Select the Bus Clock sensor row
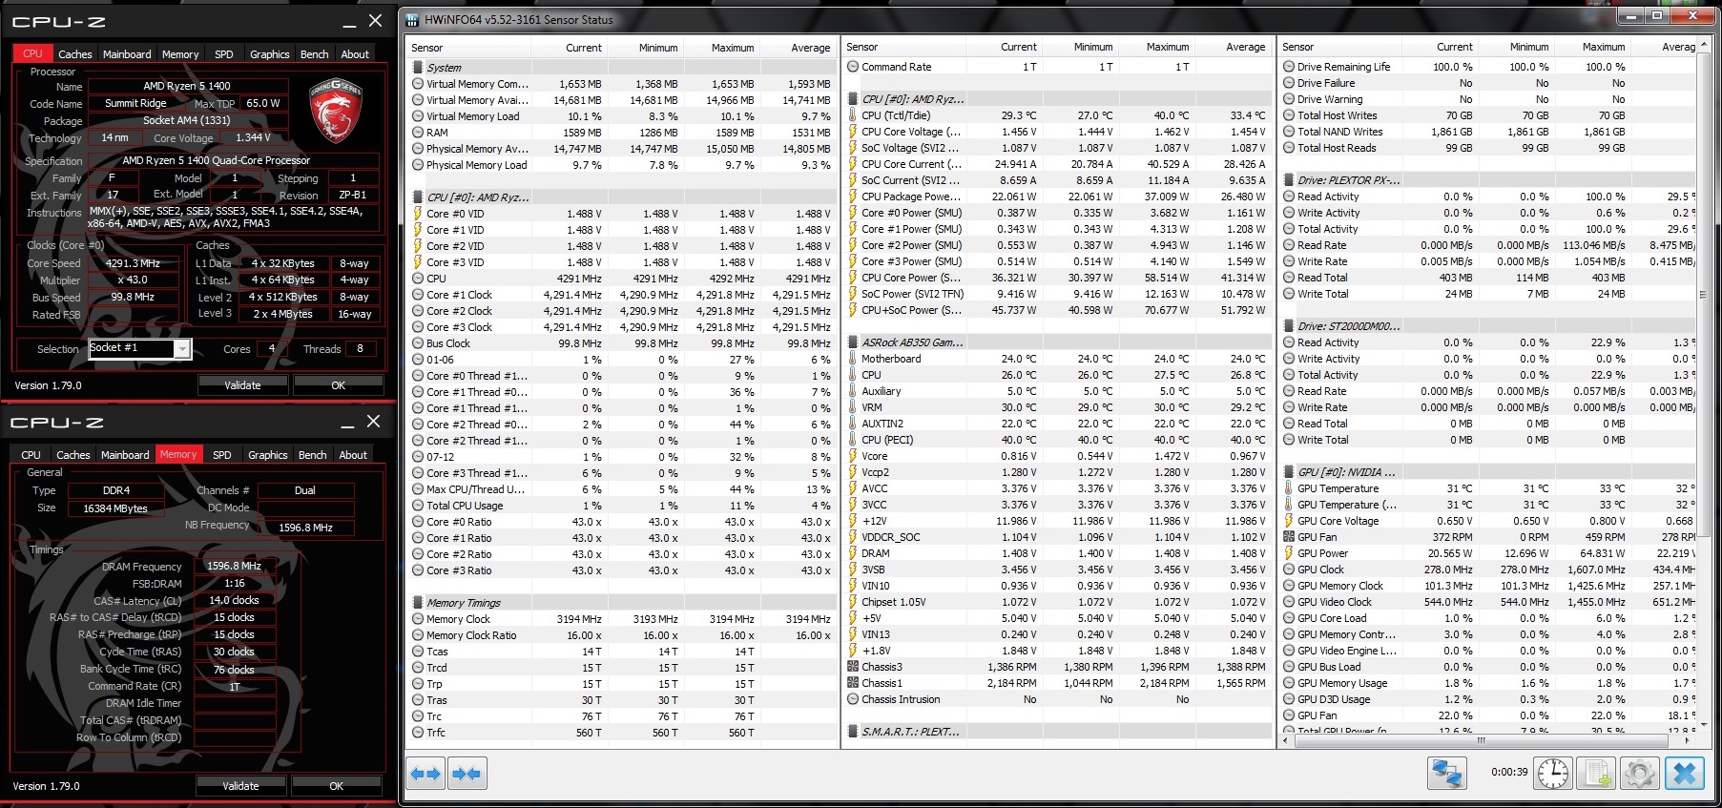This screenshot has height=808, width=1722. click(x=623, y=343)
